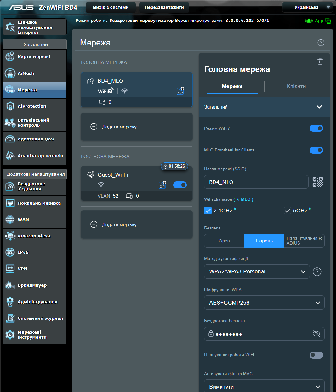This screenshot has width=336, height=392.
Task: Select the BD4_MLO network card
Action: click(137, 90)
